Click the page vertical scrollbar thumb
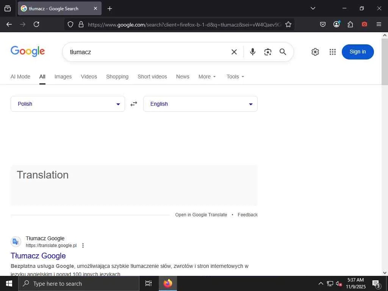The image size is (388, 291). pyautogui.click(x=385, y=62)
